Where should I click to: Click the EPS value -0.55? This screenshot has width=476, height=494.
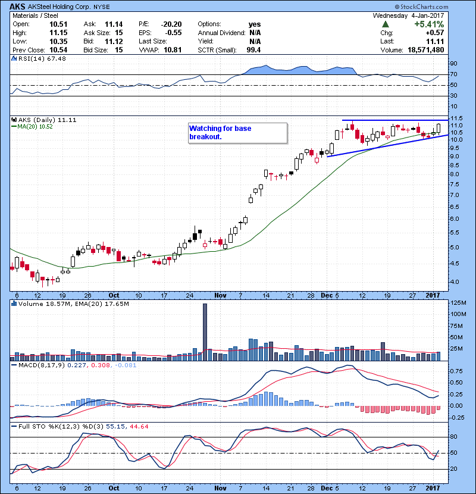tap(173, 33)
